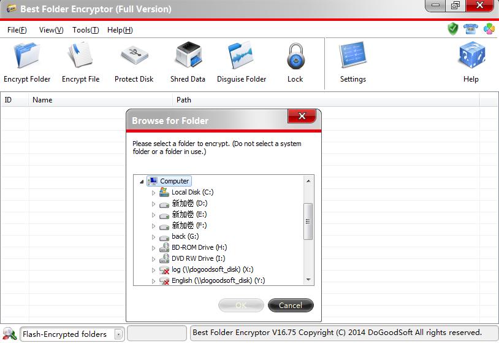Click the DVD RW Drive (I:) disc icon
The width and height of the screenshot is (499, 343).
click(x=164, y=258)
